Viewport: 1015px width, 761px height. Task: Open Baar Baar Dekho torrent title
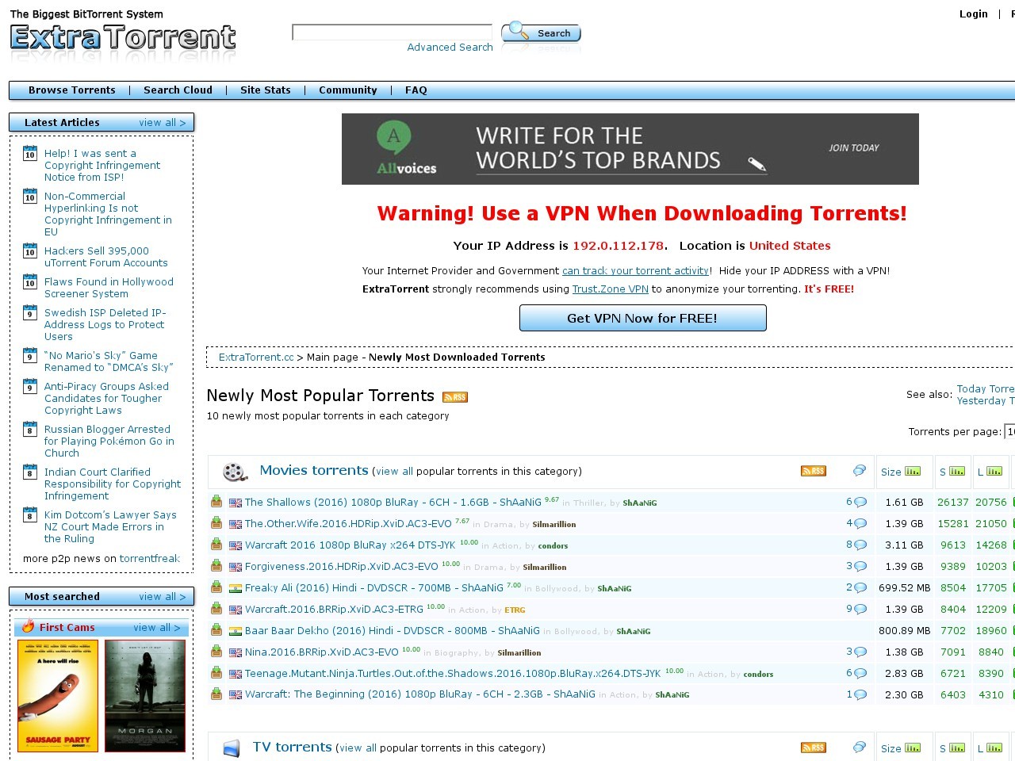coord(393,631)
